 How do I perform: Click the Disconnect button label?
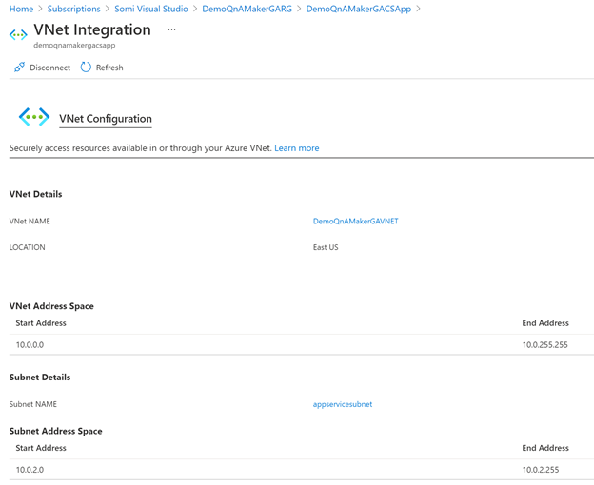50,68
